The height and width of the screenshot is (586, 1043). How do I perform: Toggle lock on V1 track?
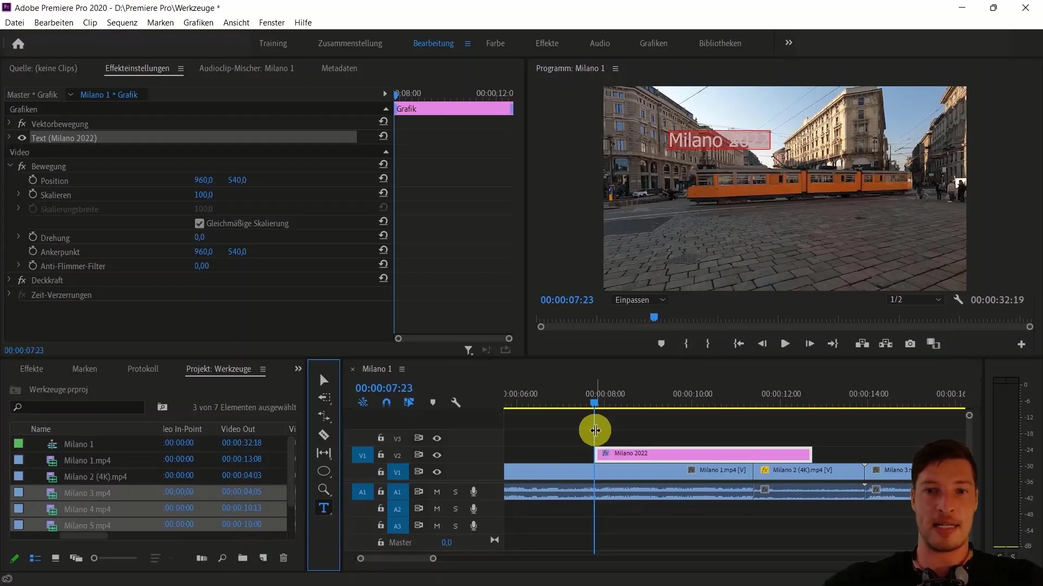(x=381, y=472)
